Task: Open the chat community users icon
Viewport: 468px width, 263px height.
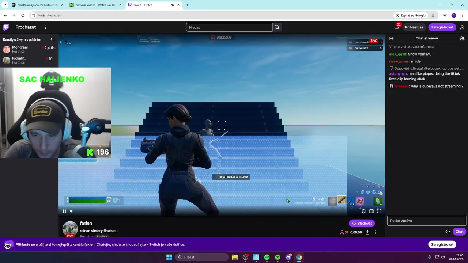Action: point(462,38)
